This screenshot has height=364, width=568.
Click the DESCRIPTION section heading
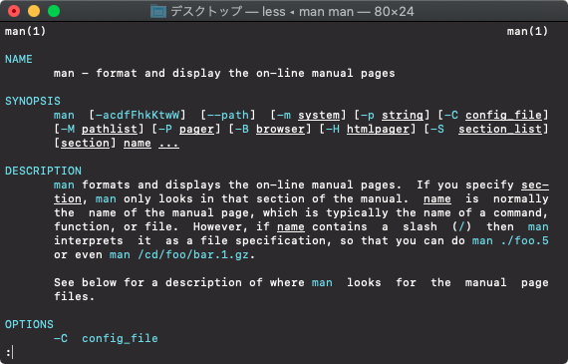[43, 171]
